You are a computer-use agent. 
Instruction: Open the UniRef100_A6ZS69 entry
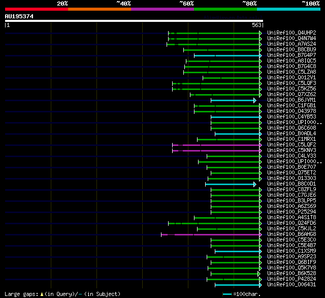tap(291, 206)
